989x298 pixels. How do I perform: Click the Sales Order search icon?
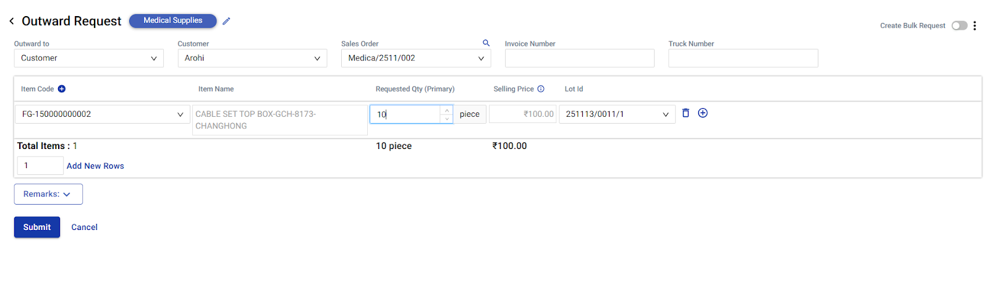(x=486, y=43)
